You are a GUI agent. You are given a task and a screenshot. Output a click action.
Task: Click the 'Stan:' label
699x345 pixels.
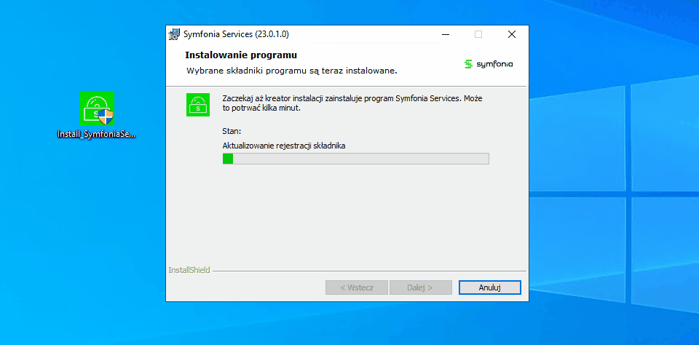click(232, 132)
